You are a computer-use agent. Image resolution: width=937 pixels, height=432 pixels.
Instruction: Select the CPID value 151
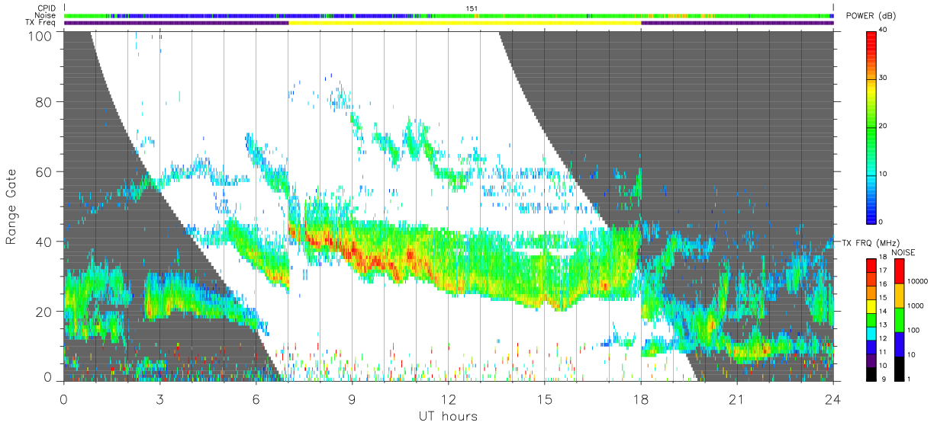(x=471, y=8)
